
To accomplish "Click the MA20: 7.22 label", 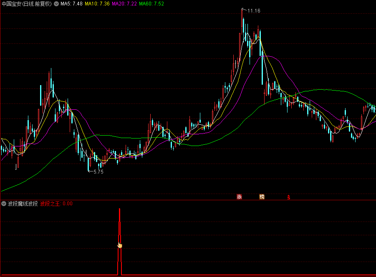I will click(124, 4).
